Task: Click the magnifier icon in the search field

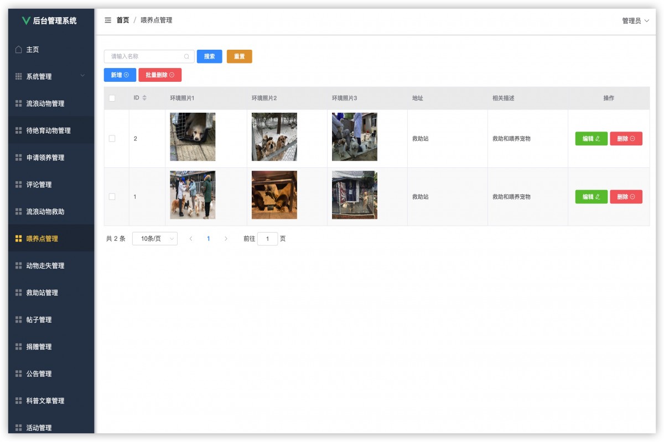Action: pos(186,56)
